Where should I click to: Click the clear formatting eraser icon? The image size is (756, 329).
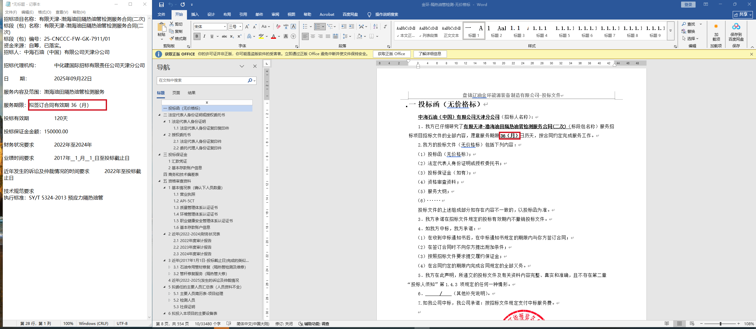coord(278,26)
